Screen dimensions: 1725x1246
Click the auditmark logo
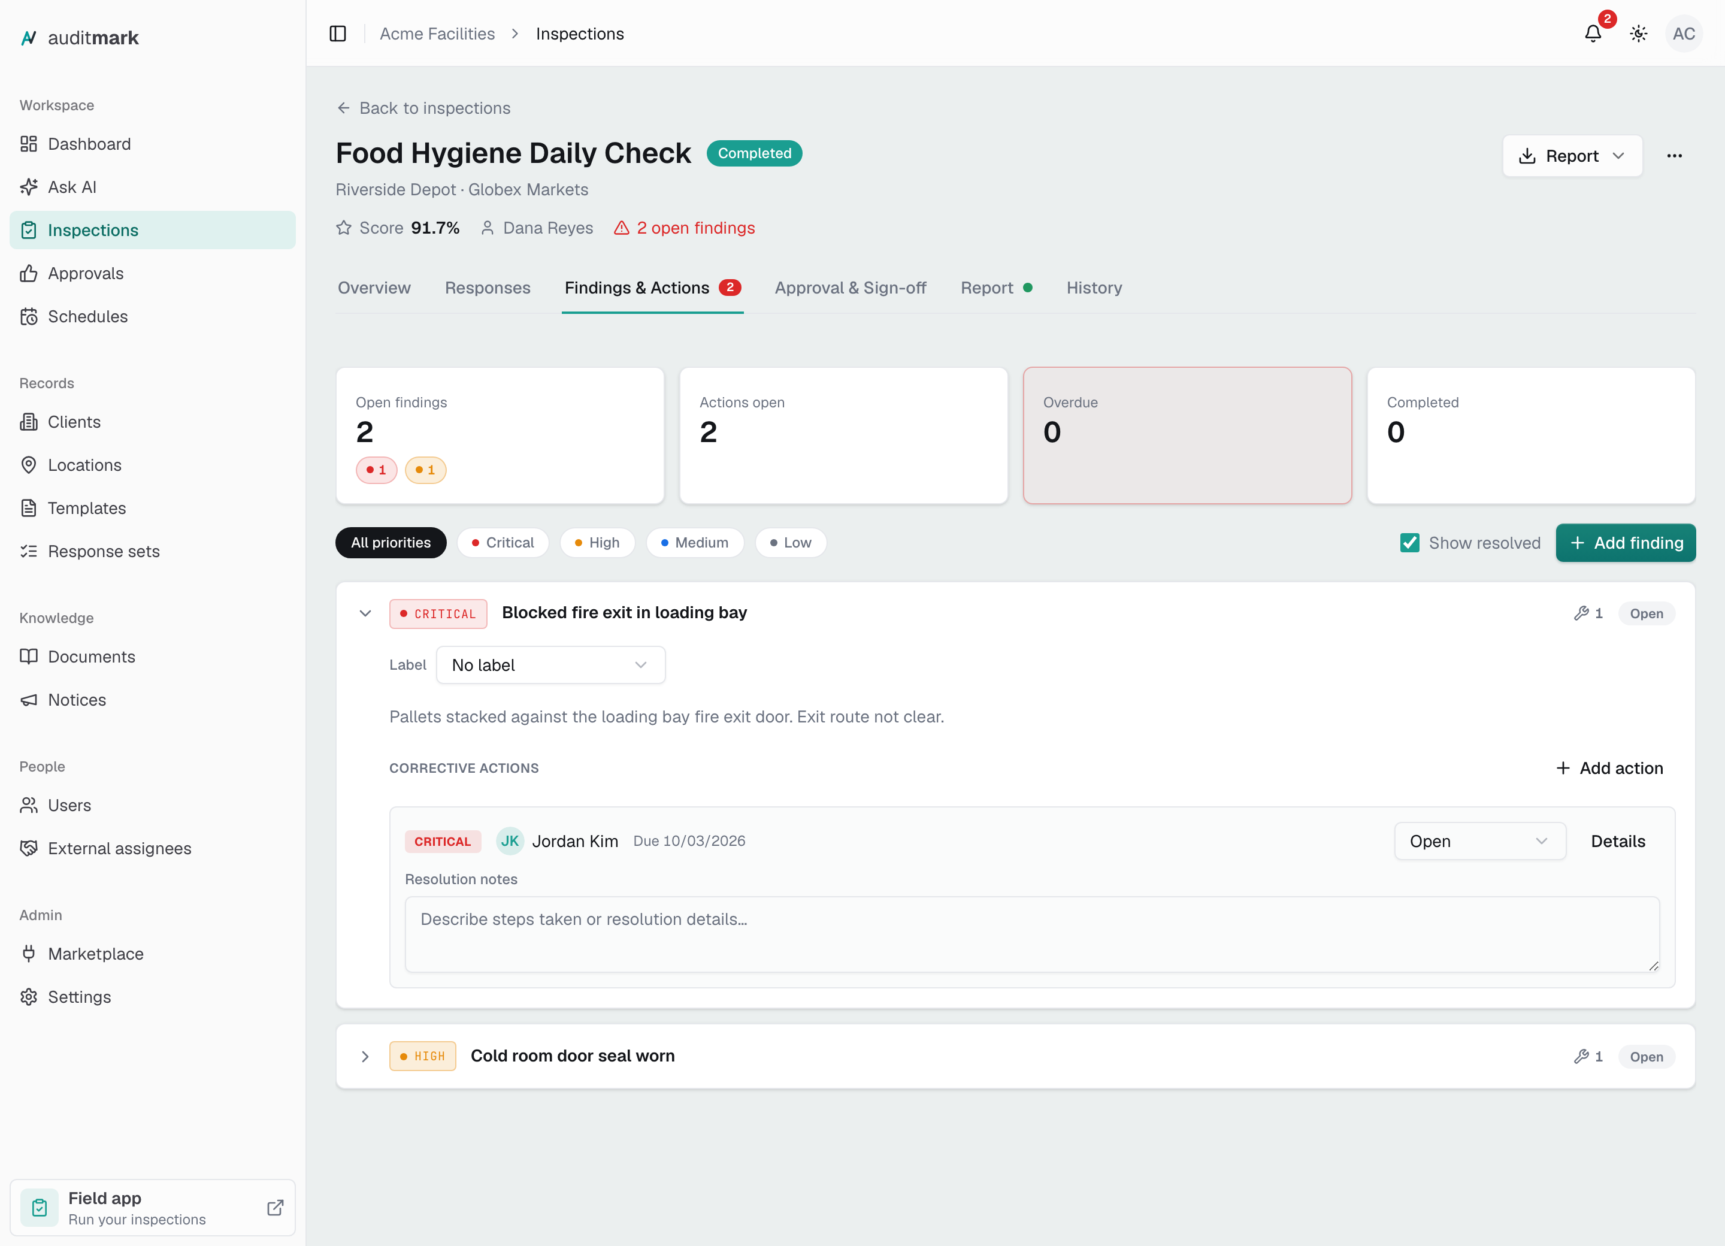point(79,38)
